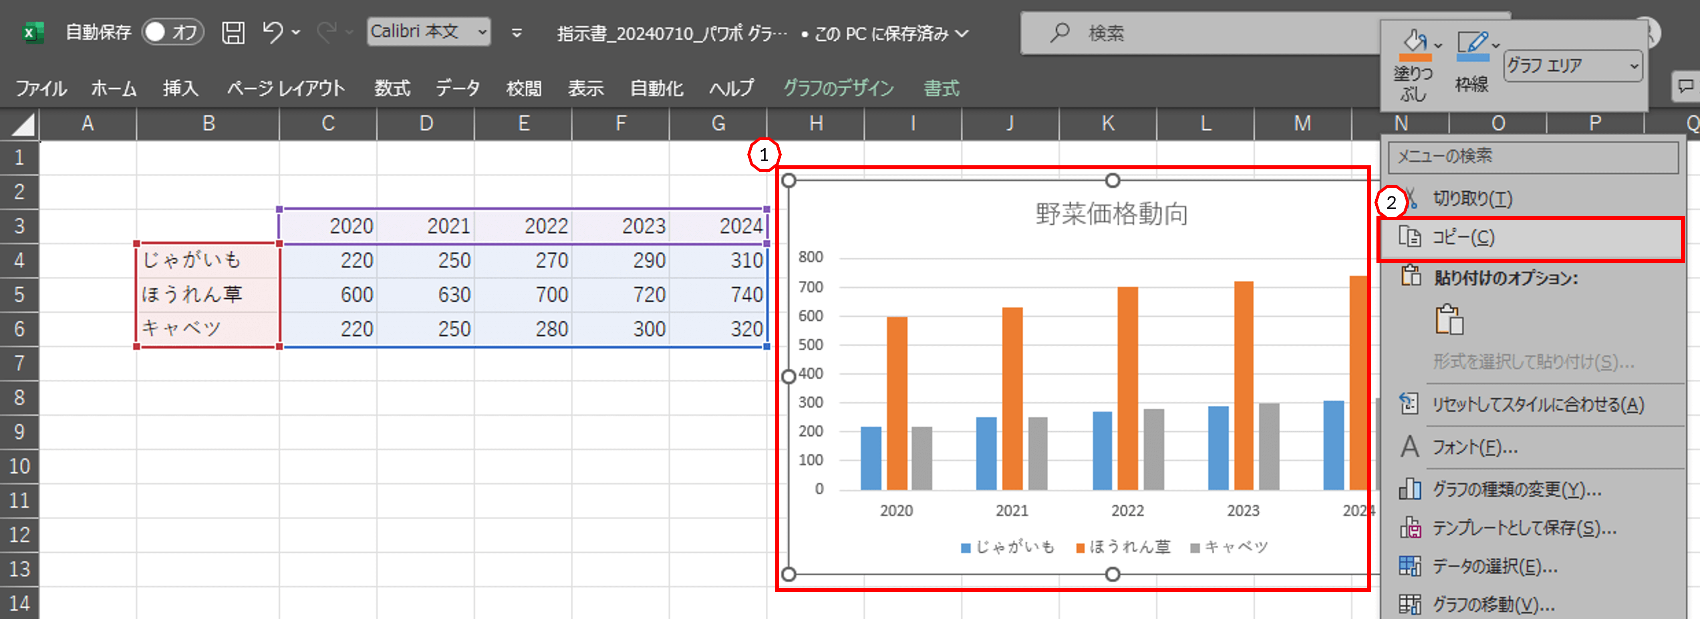Open the 塗りつぶし fill color dropdown arrow
This screenshot has height=619, width=1700.
[x=1439, y=45]
